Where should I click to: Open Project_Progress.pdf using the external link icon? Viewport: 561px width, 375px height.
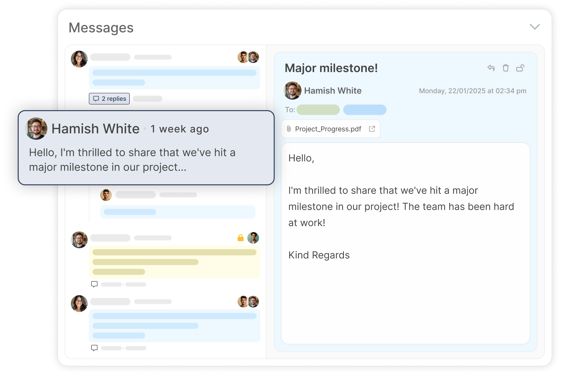pyautogui.click(x=372, y=129)
